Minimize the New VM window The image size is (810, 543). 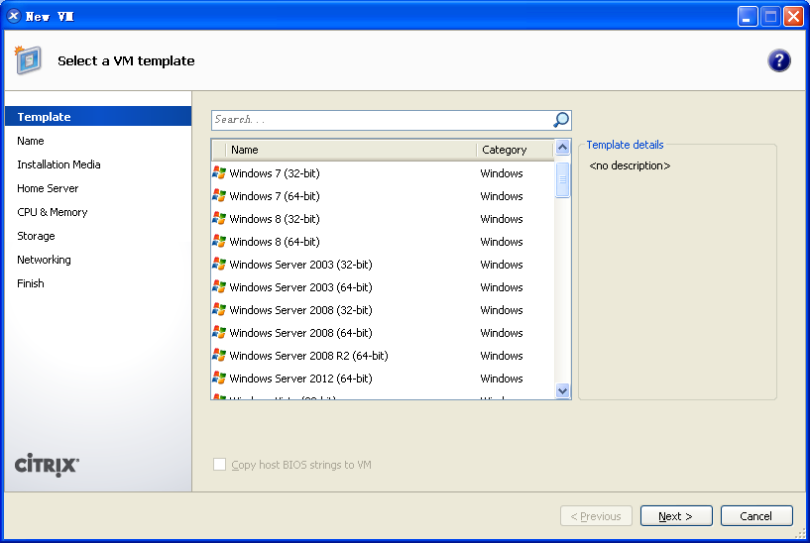[747, 17]
